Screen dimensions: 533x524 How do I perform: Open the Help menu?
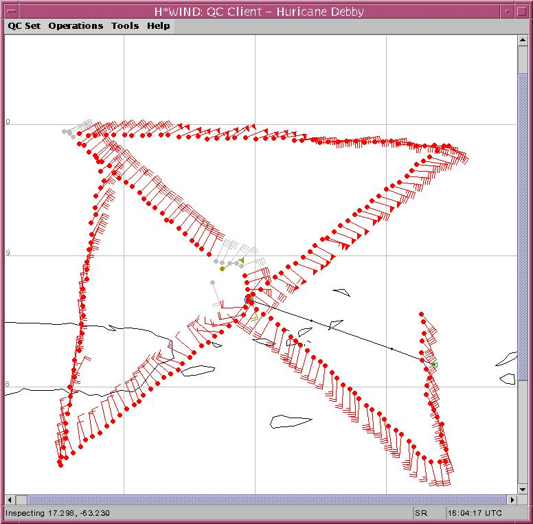click(x=158, y=25)
